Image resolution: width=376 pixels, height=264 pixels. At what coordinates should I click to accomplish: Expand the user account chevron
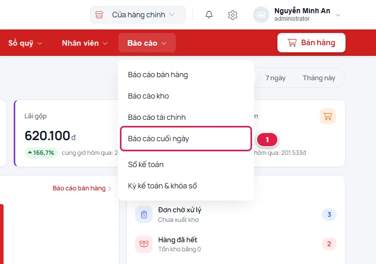pos(337,15)
